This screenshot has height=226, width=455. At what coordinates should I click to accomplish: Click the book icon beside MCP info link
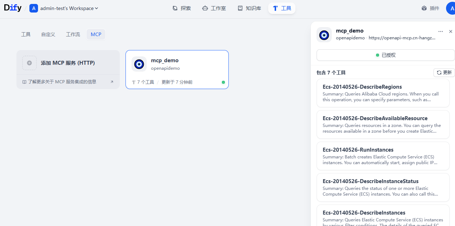pos(24,82)
